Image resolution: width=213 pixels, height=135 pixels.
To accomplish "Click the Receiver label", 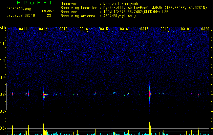I will 69,12.
